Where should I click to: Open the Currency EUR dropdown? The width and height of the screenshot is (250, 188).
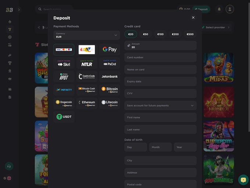tap(86, 35)
